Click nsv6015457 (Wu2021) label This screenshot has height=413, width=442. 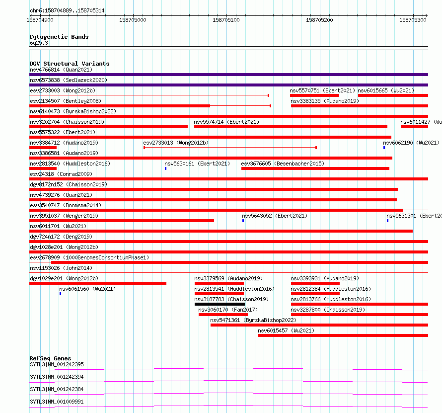(286, 330)
